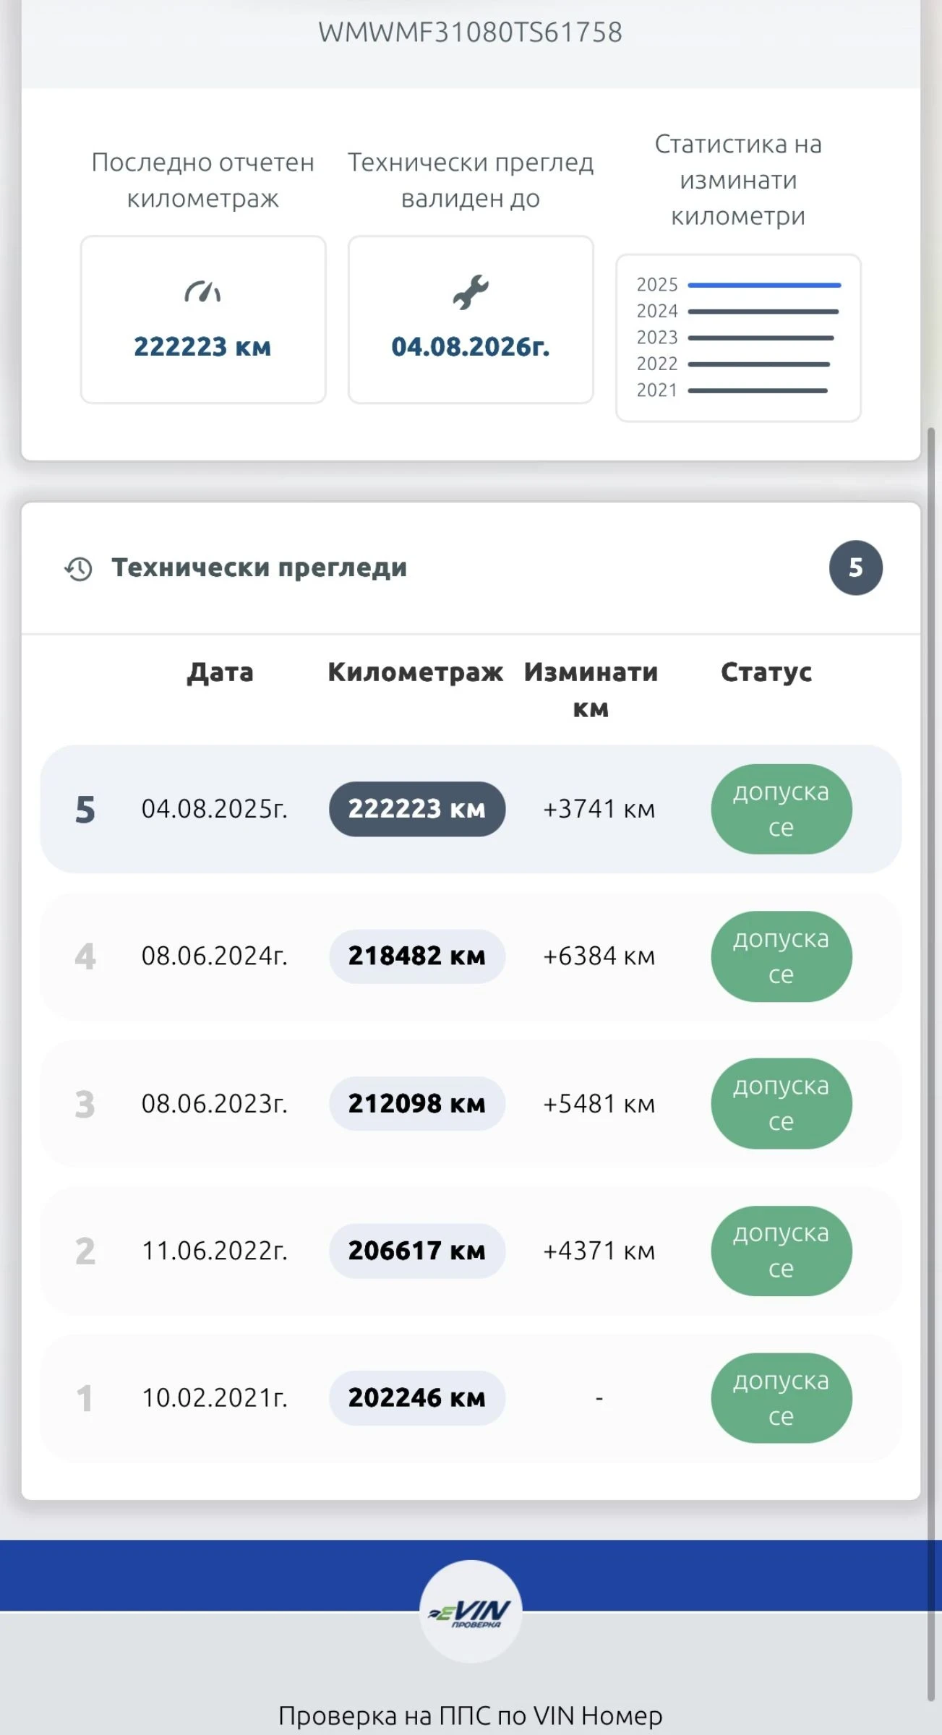Click допуска се status for 10.02.2021
The height and width of the screenshot is (1735, 942).
[x=781, y=1398]
